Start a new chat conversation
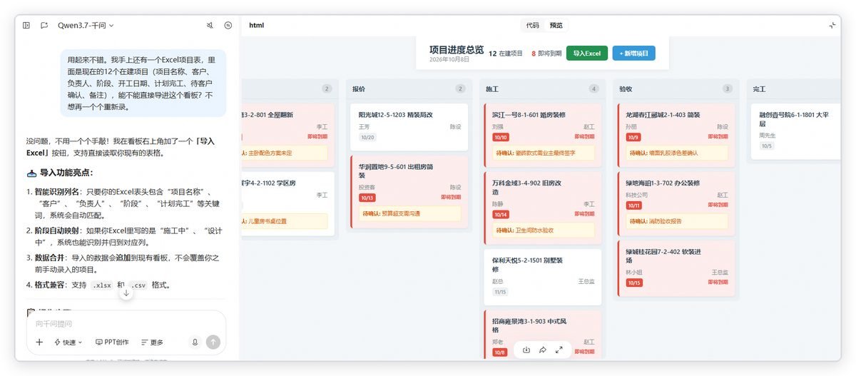The image size is (856, 376). (x=44, y=25)
